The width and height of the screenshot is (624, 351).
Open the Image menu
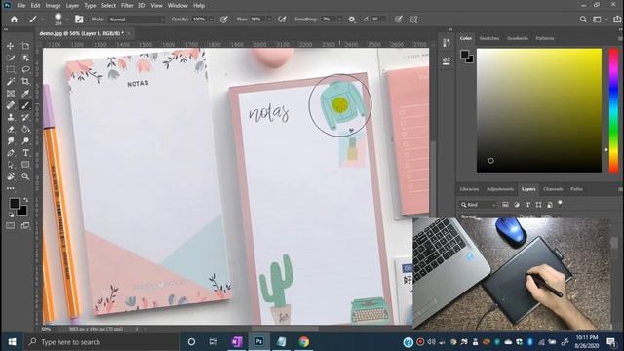point(53,6)
